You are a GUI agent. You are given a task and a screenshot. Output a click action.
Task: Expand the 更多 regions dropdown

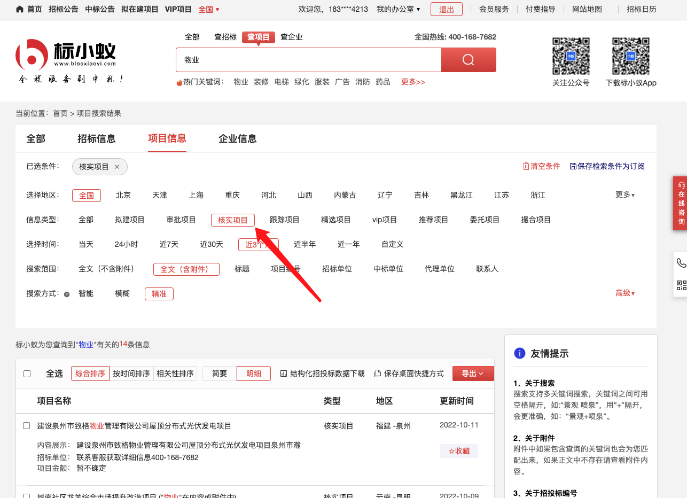pyautogui.click(x=624, y=195)
